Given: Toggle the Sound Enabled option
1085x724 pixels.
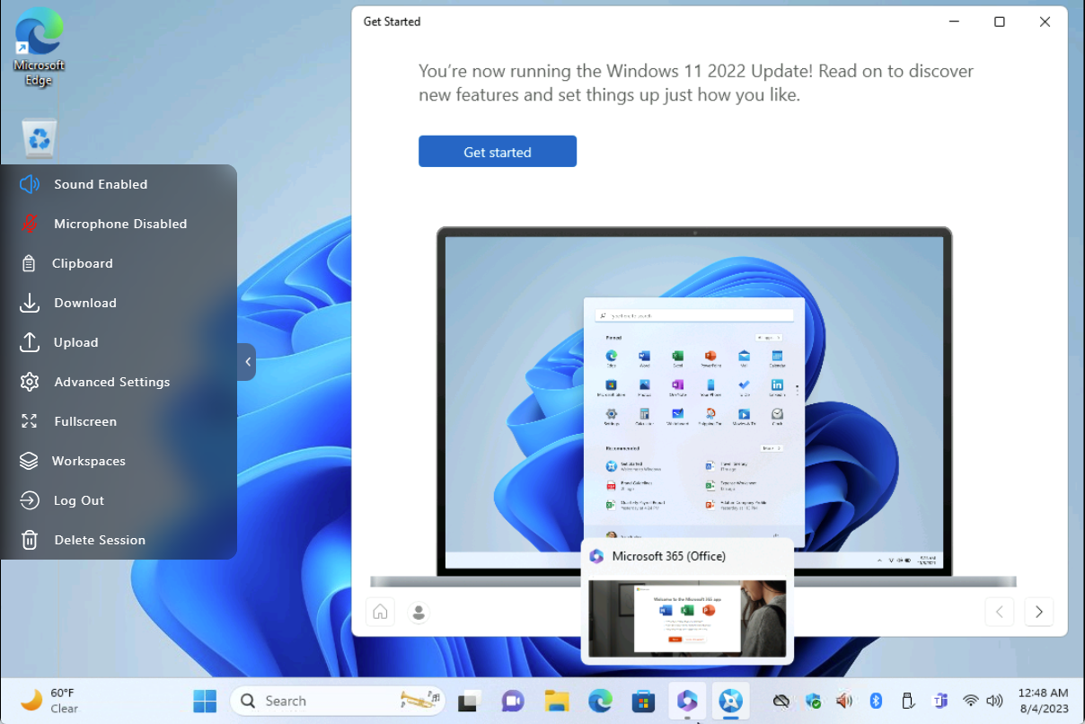Looking at the screenshot, I should point(30,184).
